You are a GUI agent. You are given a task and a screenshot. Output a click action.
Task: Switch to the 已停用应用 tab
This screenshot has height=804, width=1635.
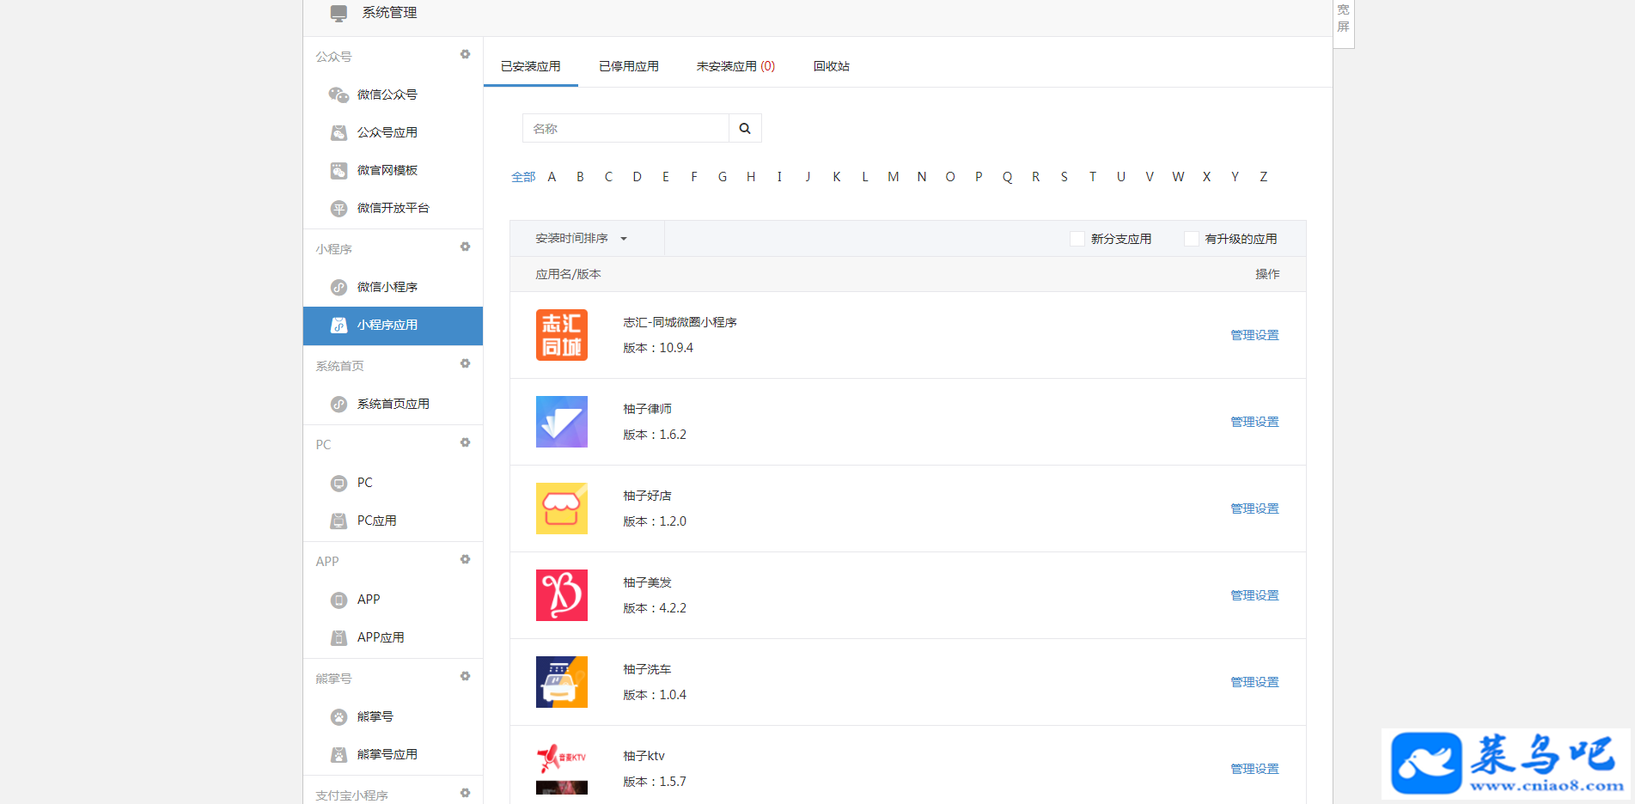(x=629, y=66)
